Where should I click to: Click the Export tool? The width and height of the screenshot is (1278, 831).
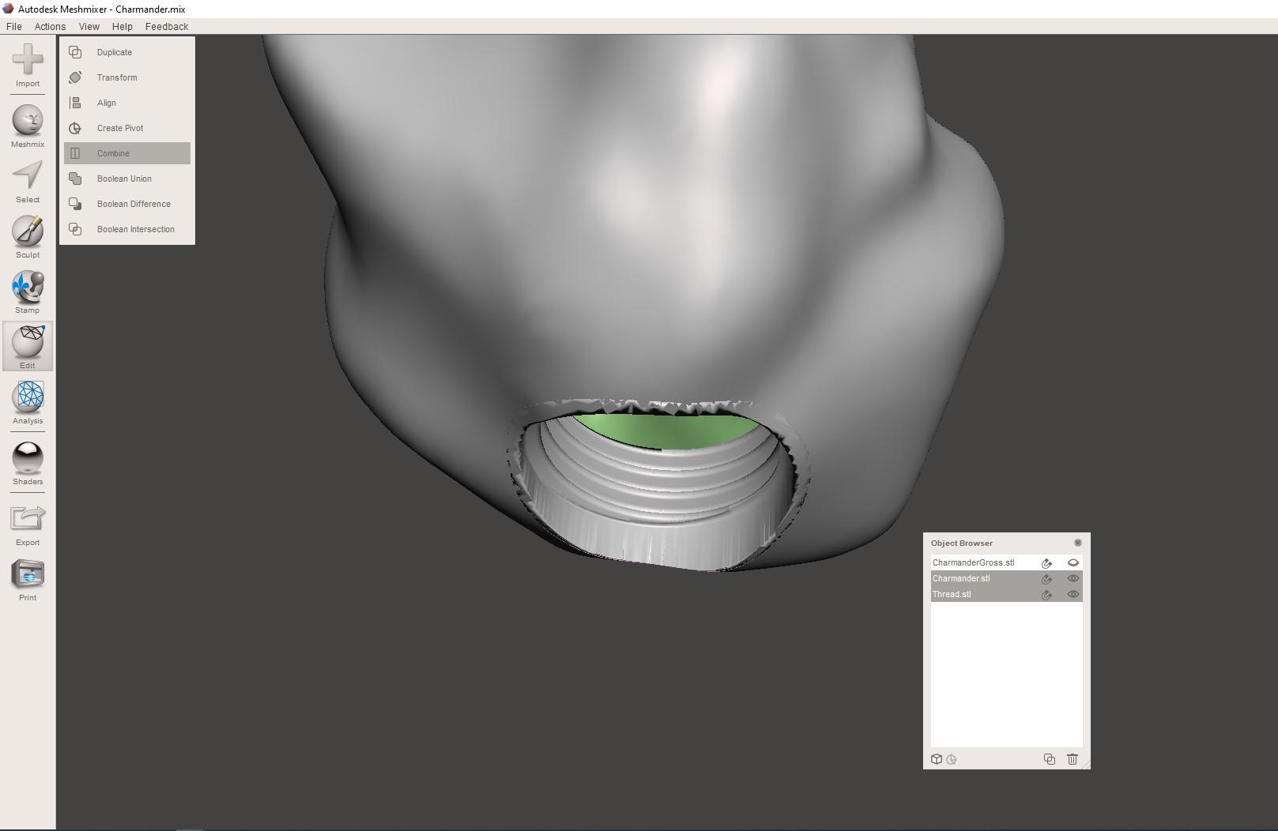[x=28, y=525]
